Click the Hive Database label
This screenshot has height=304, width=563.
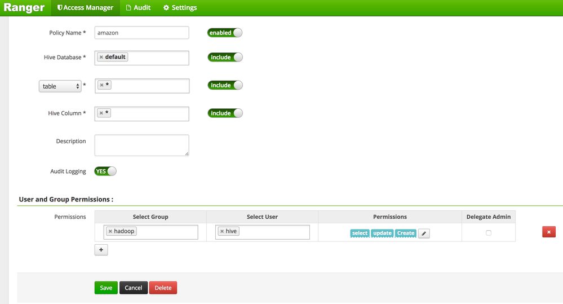pos(65,57)
